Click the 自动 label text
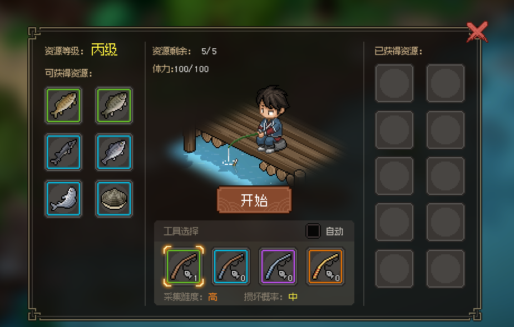Image resolution: width=514 pixels, height=327 pixels. (x=334, y=231)
